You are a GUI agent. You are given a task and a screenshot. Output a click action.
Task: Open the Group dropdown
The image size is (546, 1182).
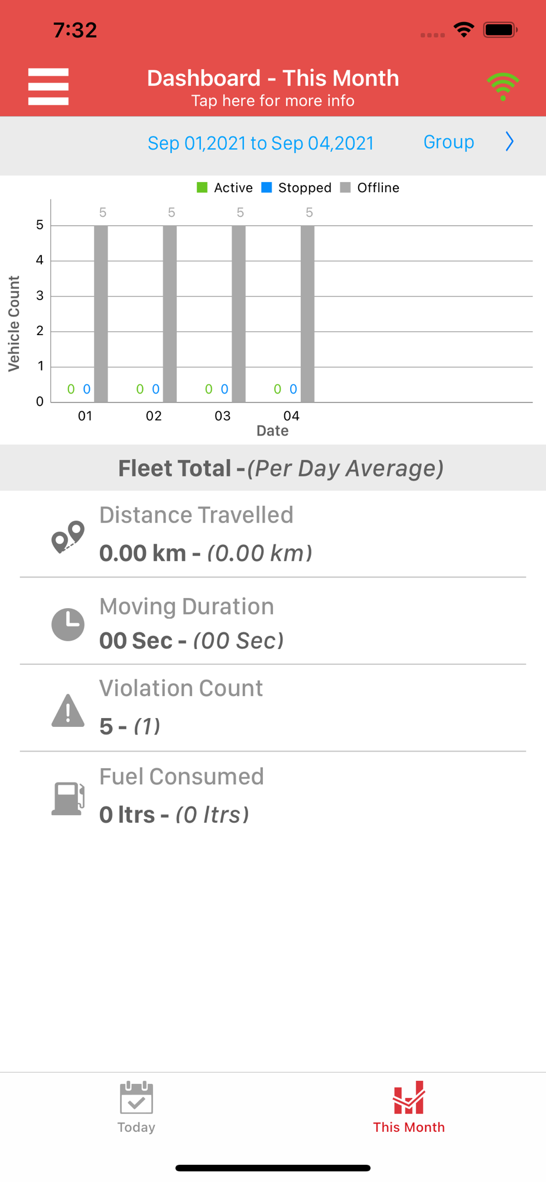pyautogui.click(x=448, y=142)
